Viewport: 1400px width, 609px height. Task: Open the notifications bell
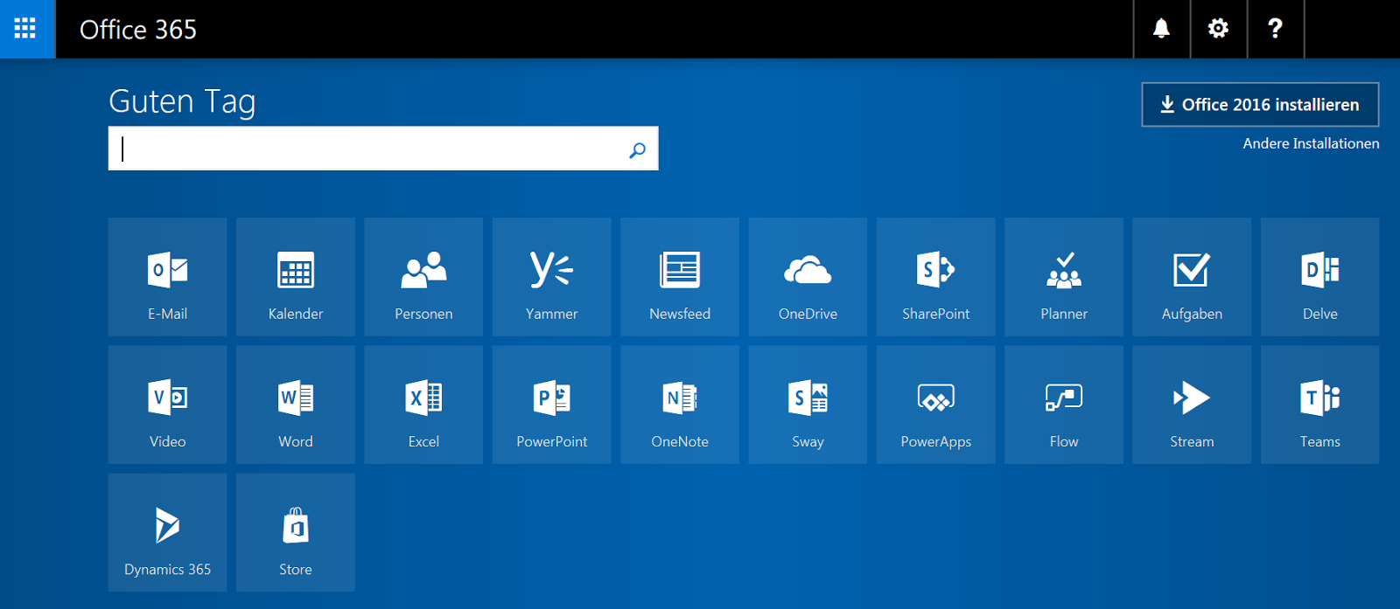point(1161,29)
